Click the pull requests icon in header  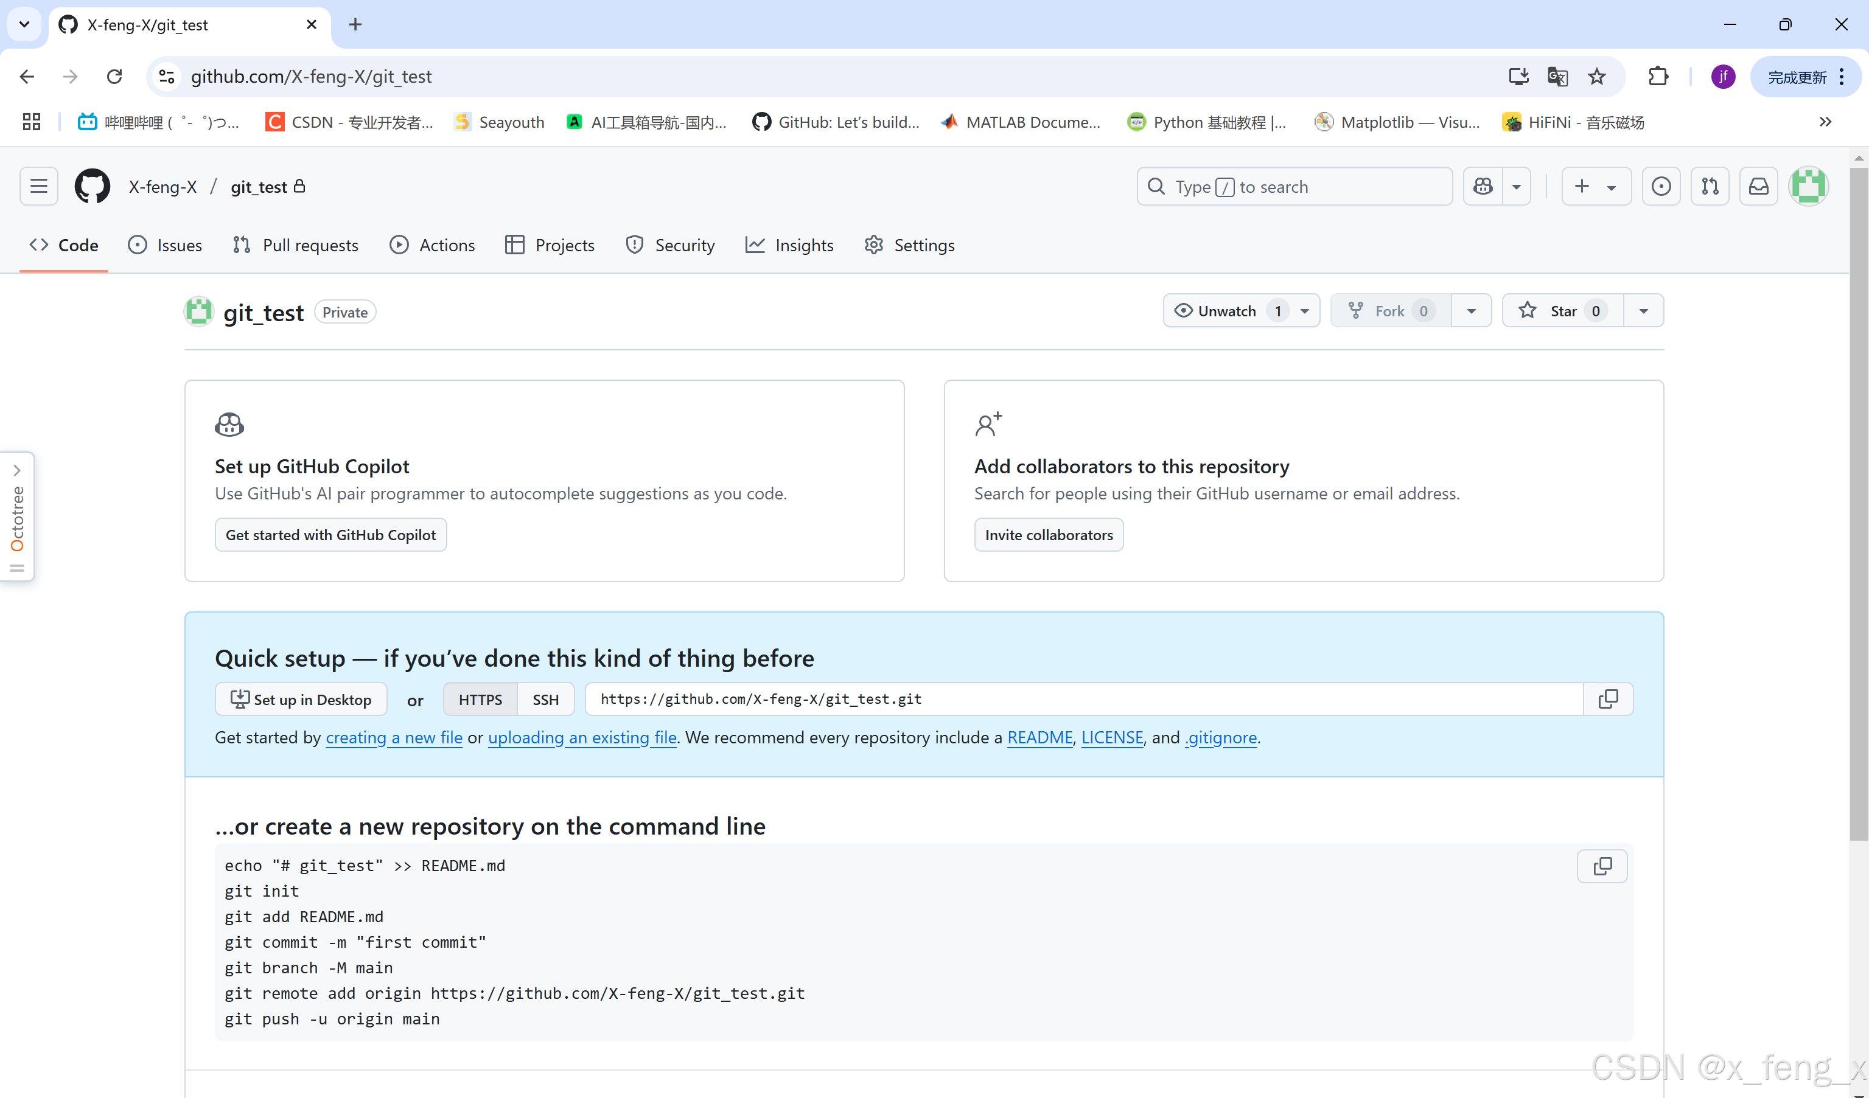coord(1710,186)
